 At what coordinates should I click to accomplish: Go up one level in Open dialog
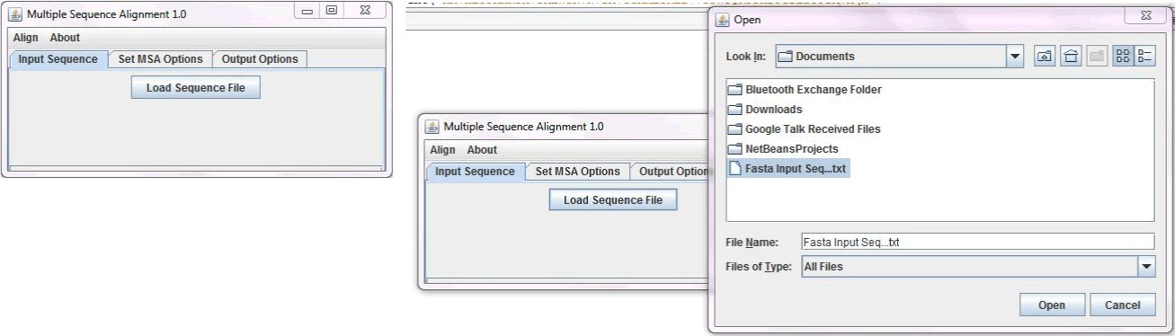pyautogui.click(x=1045, y=57)
